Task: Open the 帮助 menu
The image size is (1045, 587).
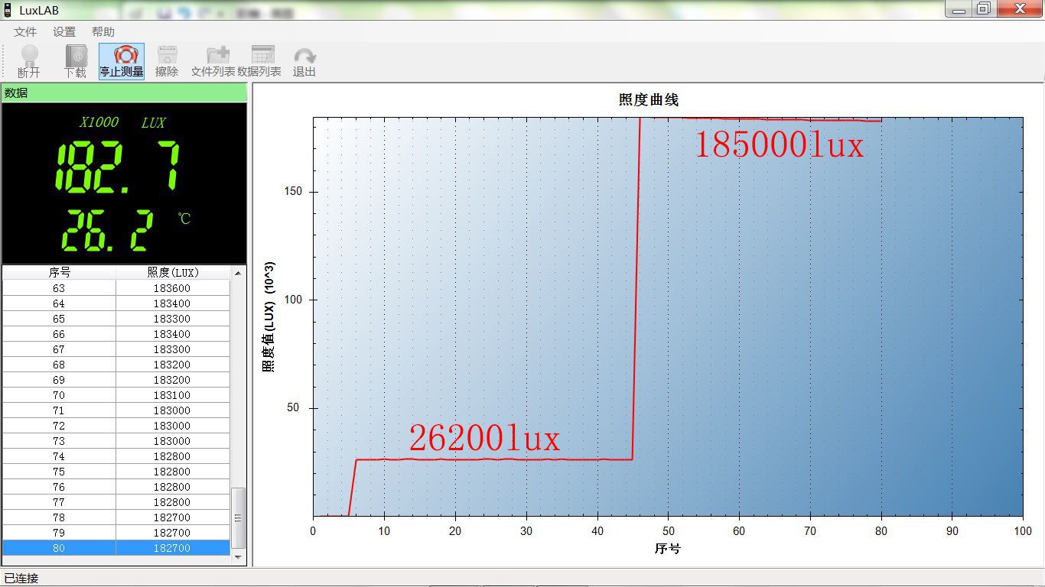Action: pyautogui.click(x=103, y=31)
